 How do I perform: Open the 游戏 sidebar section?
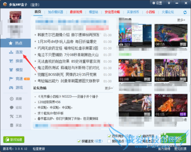(x=16, y=88)
